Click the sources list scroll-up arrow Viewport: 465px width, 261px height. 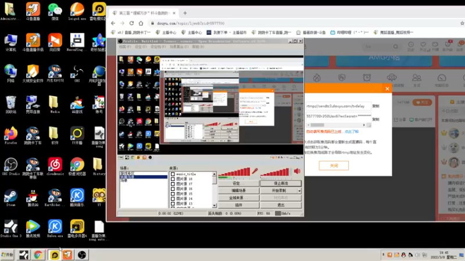coord(214,174)
